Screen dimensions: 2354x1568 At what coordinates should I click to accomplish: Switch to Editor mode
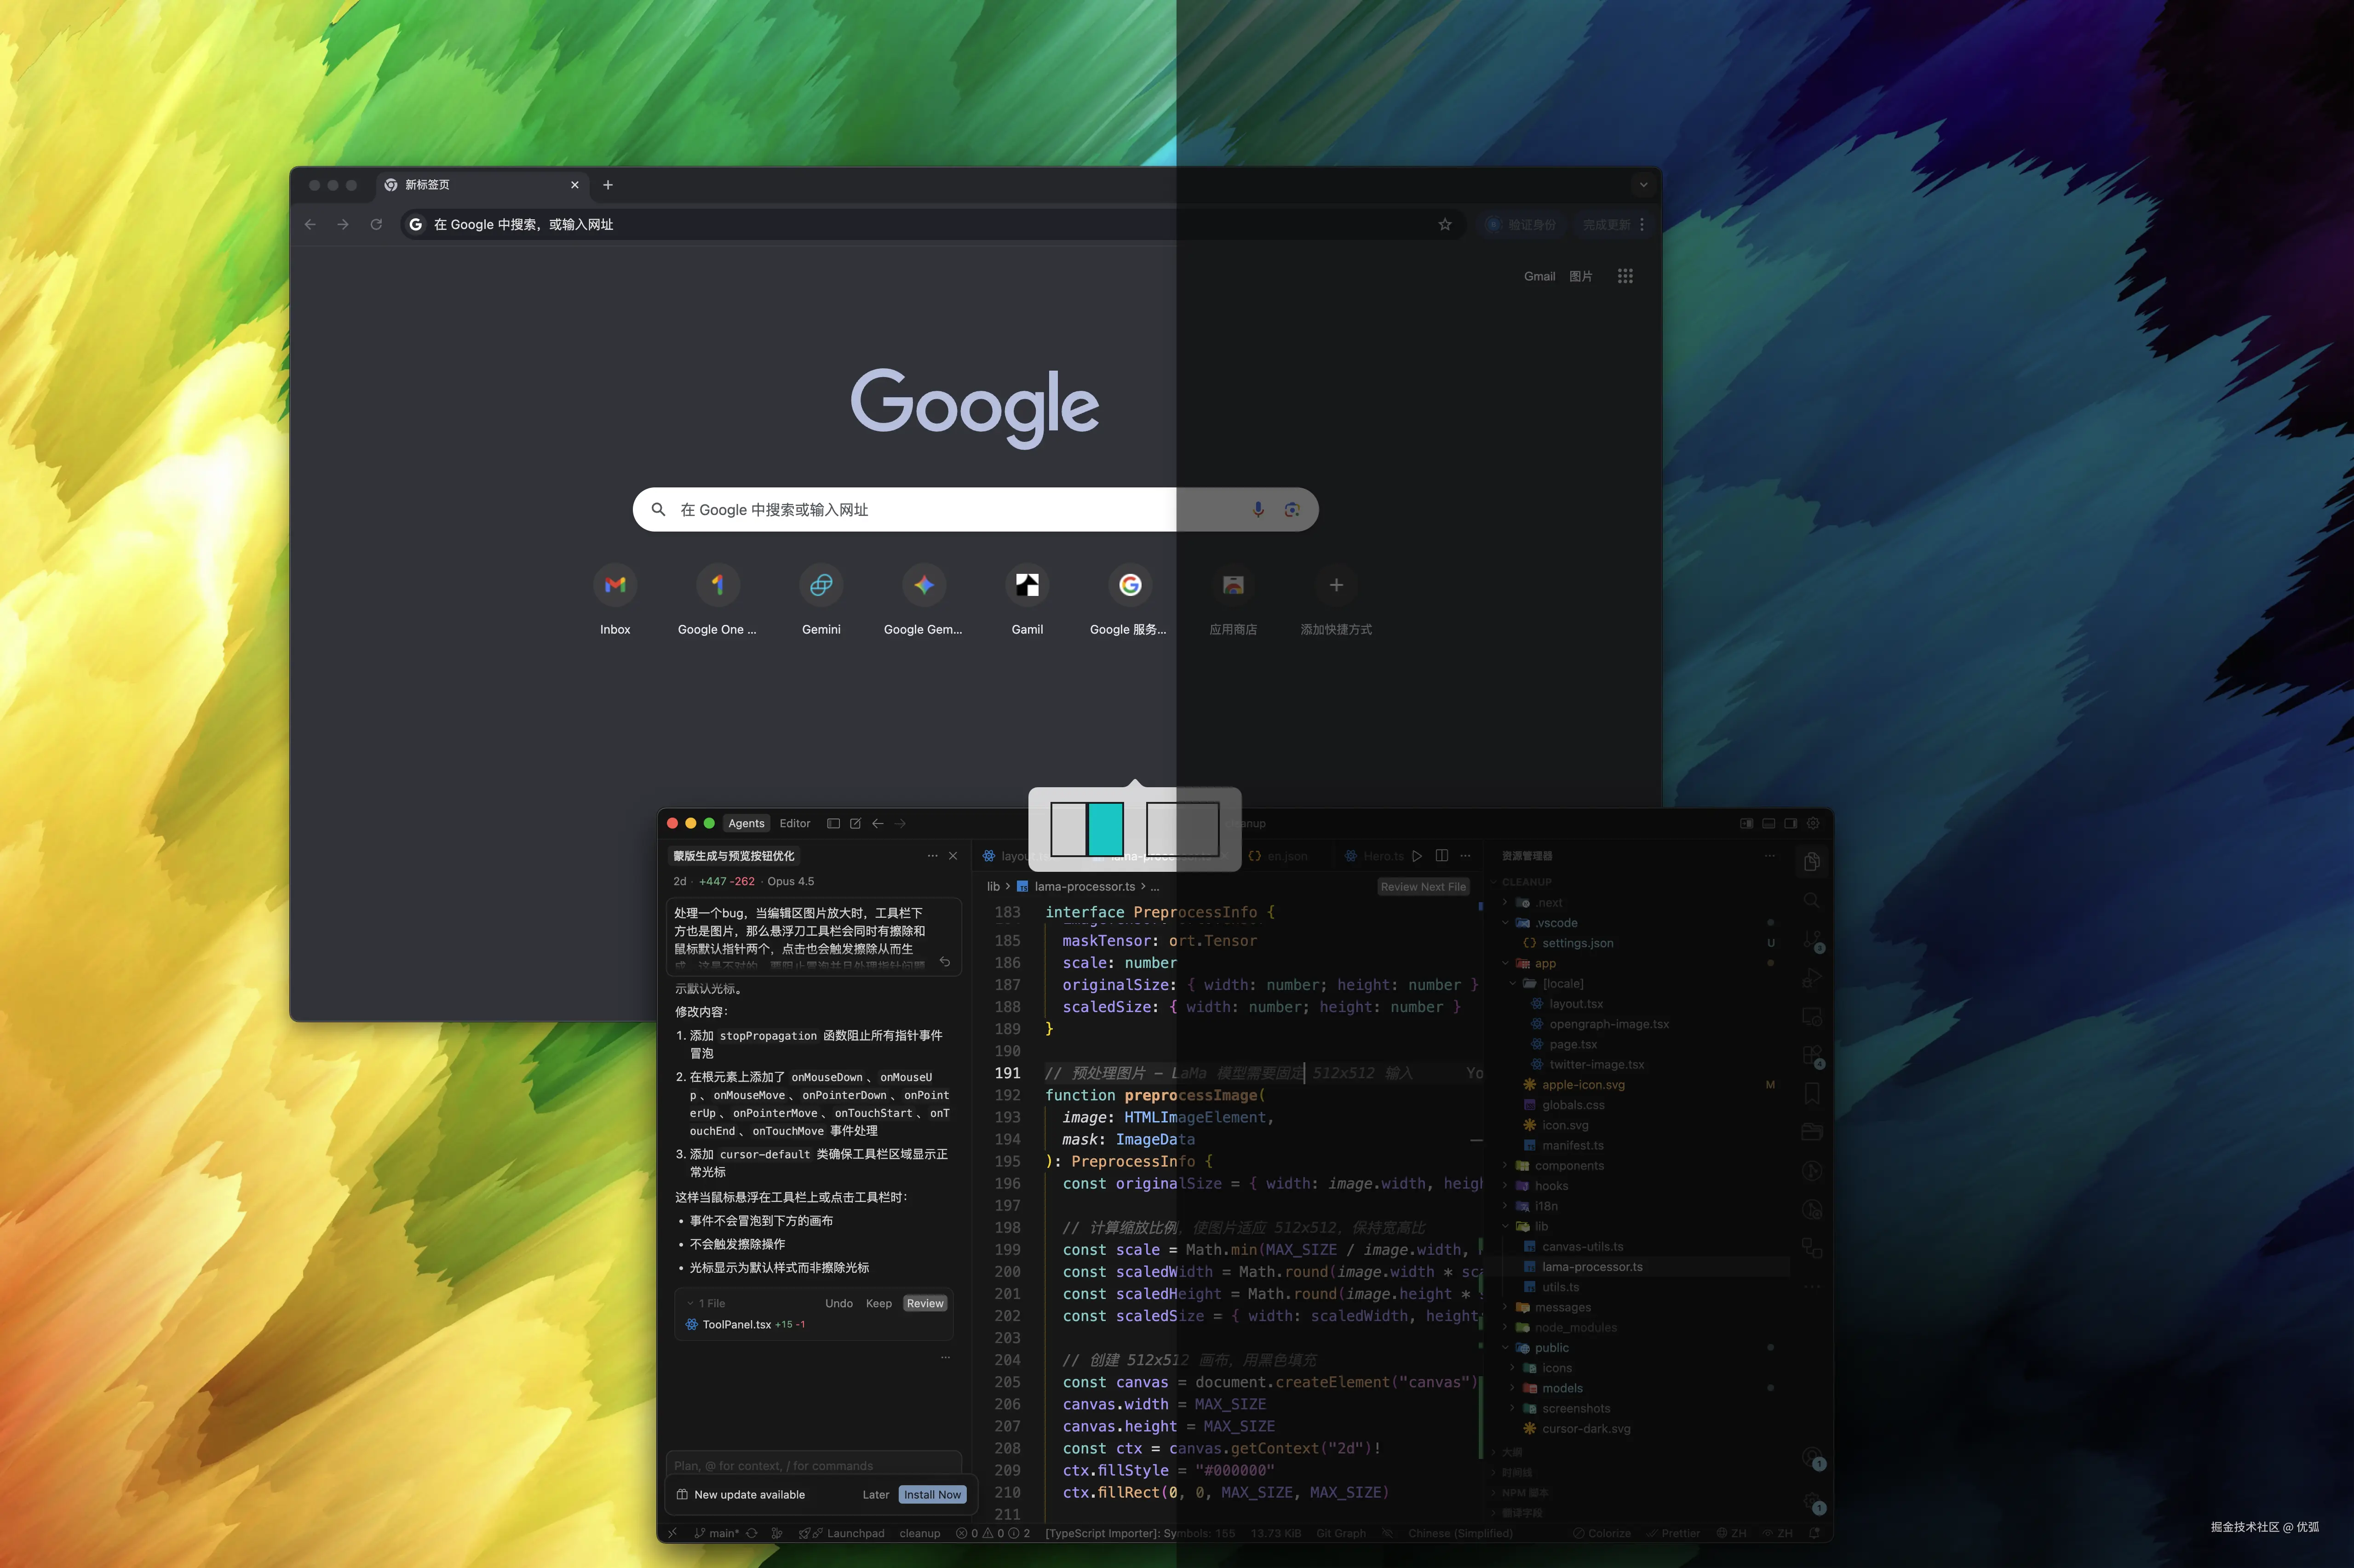pos(794,823)
